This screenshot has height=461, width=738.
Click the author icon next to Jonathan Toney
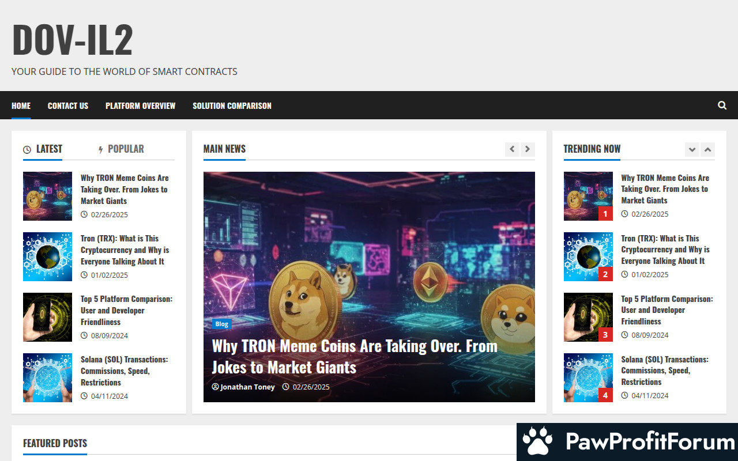coord(216,387)
